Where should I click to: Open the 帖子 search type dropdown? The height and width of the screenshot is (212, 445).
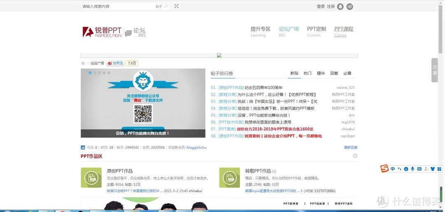pyautogui.click(x=159, y=6)
